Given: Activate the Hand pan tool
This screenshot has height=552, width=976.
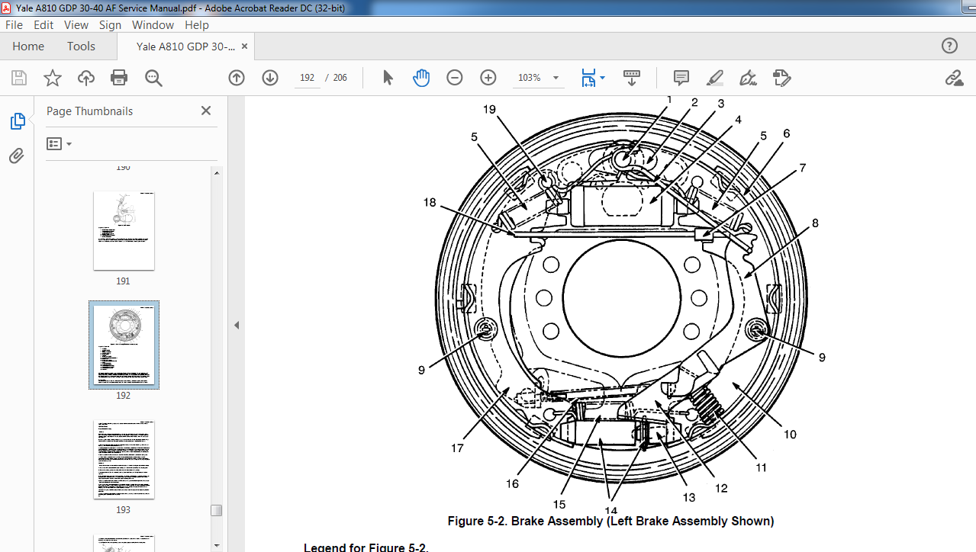Looking at the screenshot, I should 421,78.
